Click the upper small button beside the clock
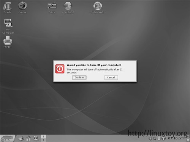 188,137
